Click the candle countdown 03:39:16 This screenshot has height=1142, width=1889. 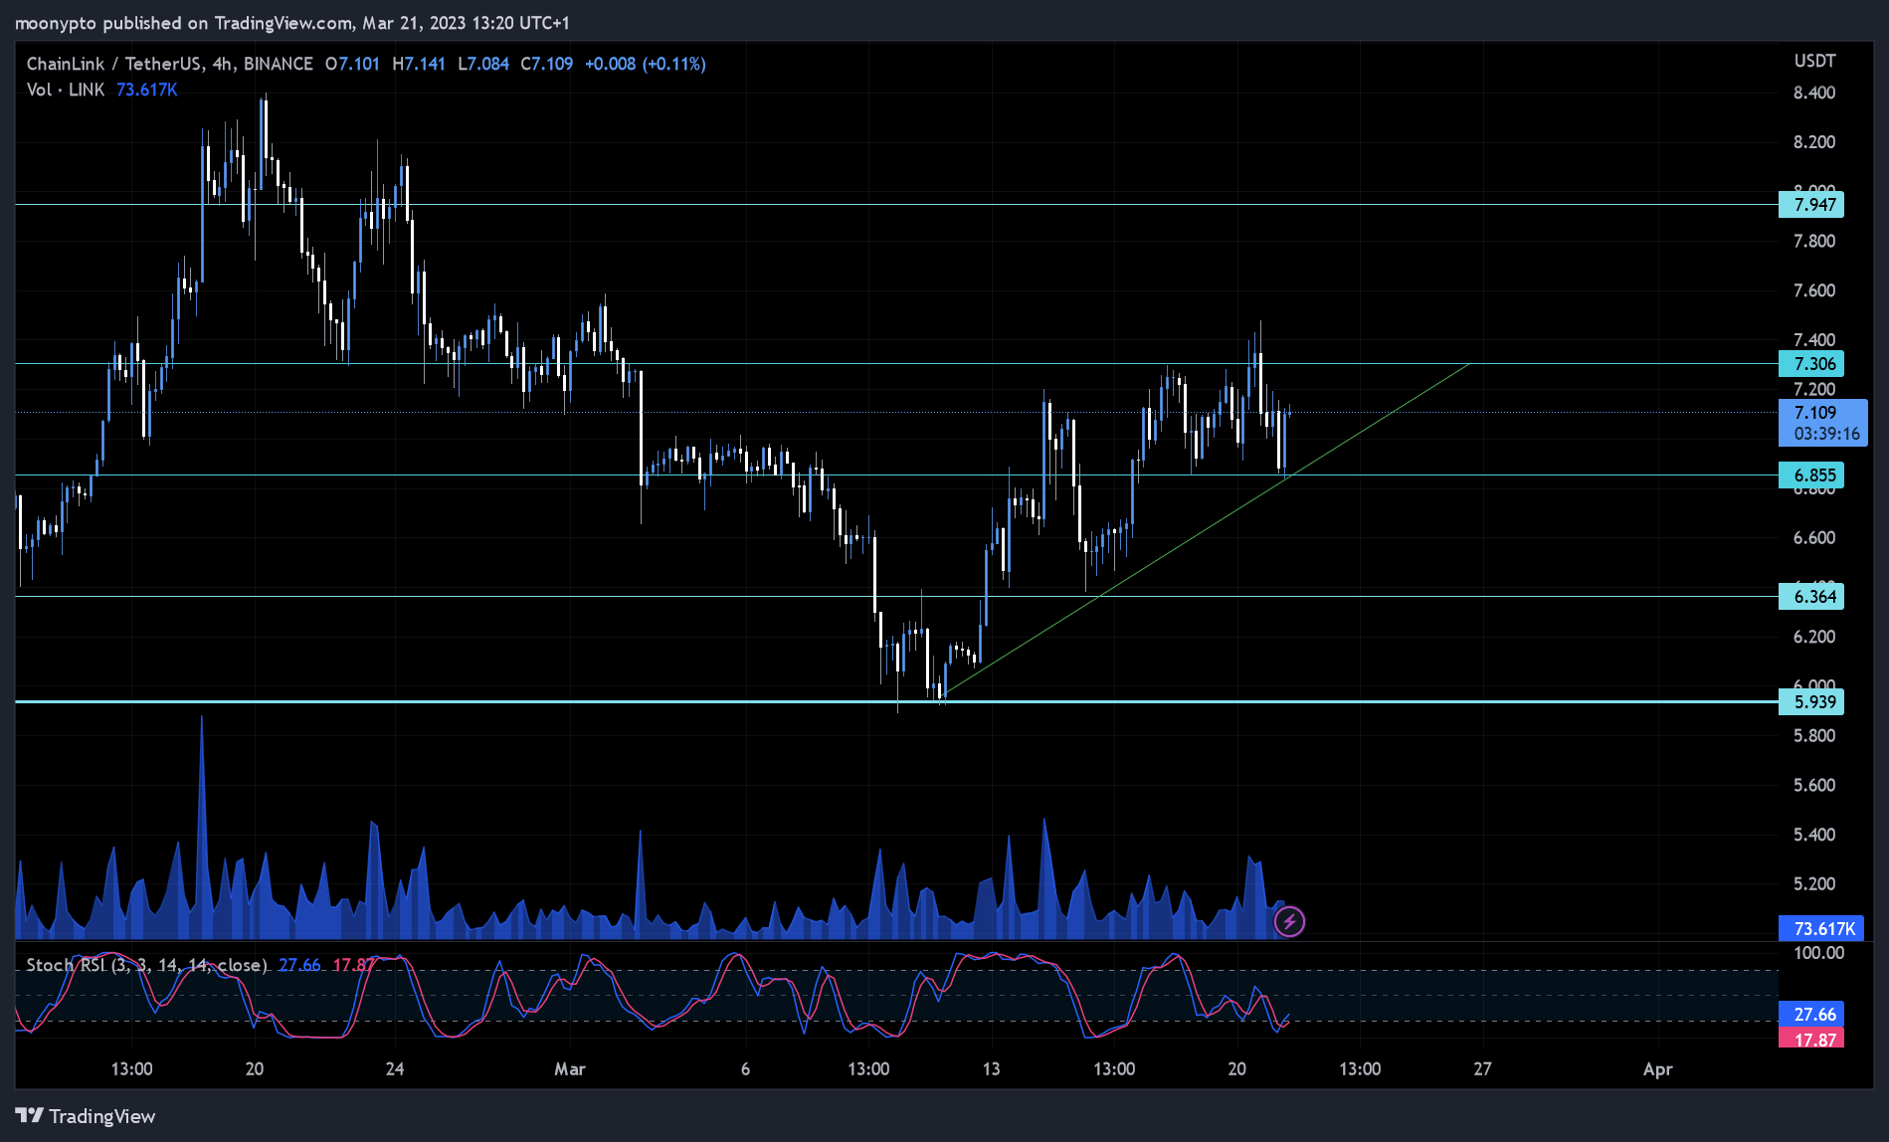[x=1826, y=434]
